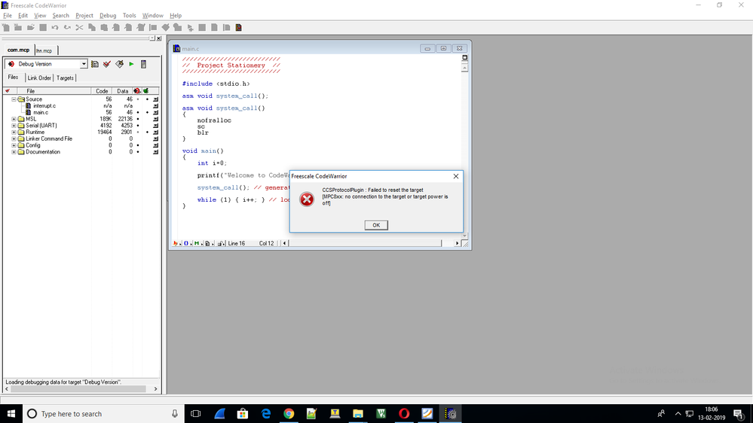Open functions popup in editor status bar
This screenshot has height=423, width=753.
coord(187,243)
